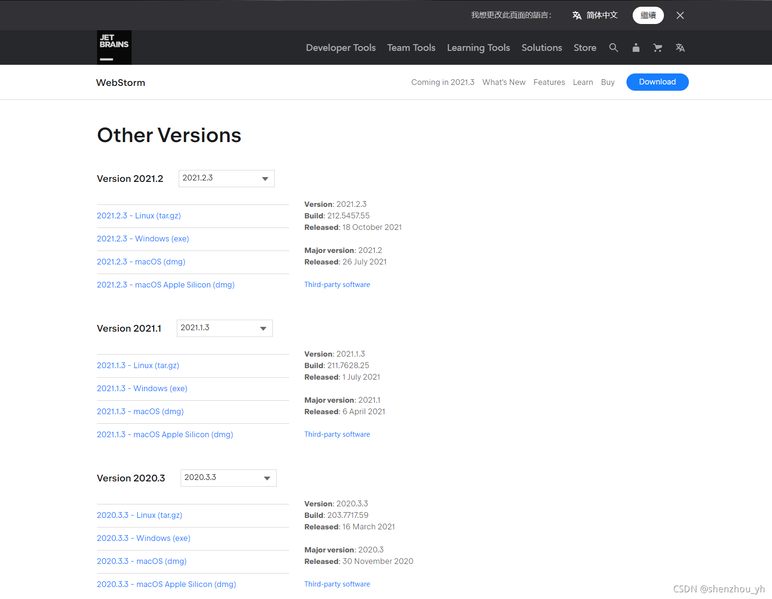Download 2021.2.3 Linux tar.gz

click(139, 216)
